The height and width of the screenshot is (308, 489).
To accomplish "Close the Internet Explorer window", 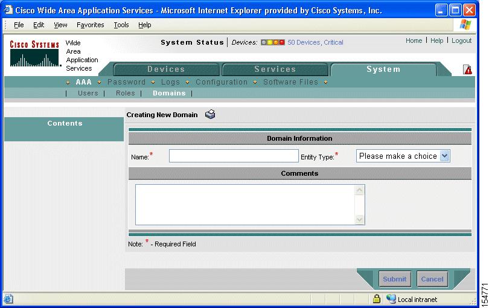I will tap(469, 10).
